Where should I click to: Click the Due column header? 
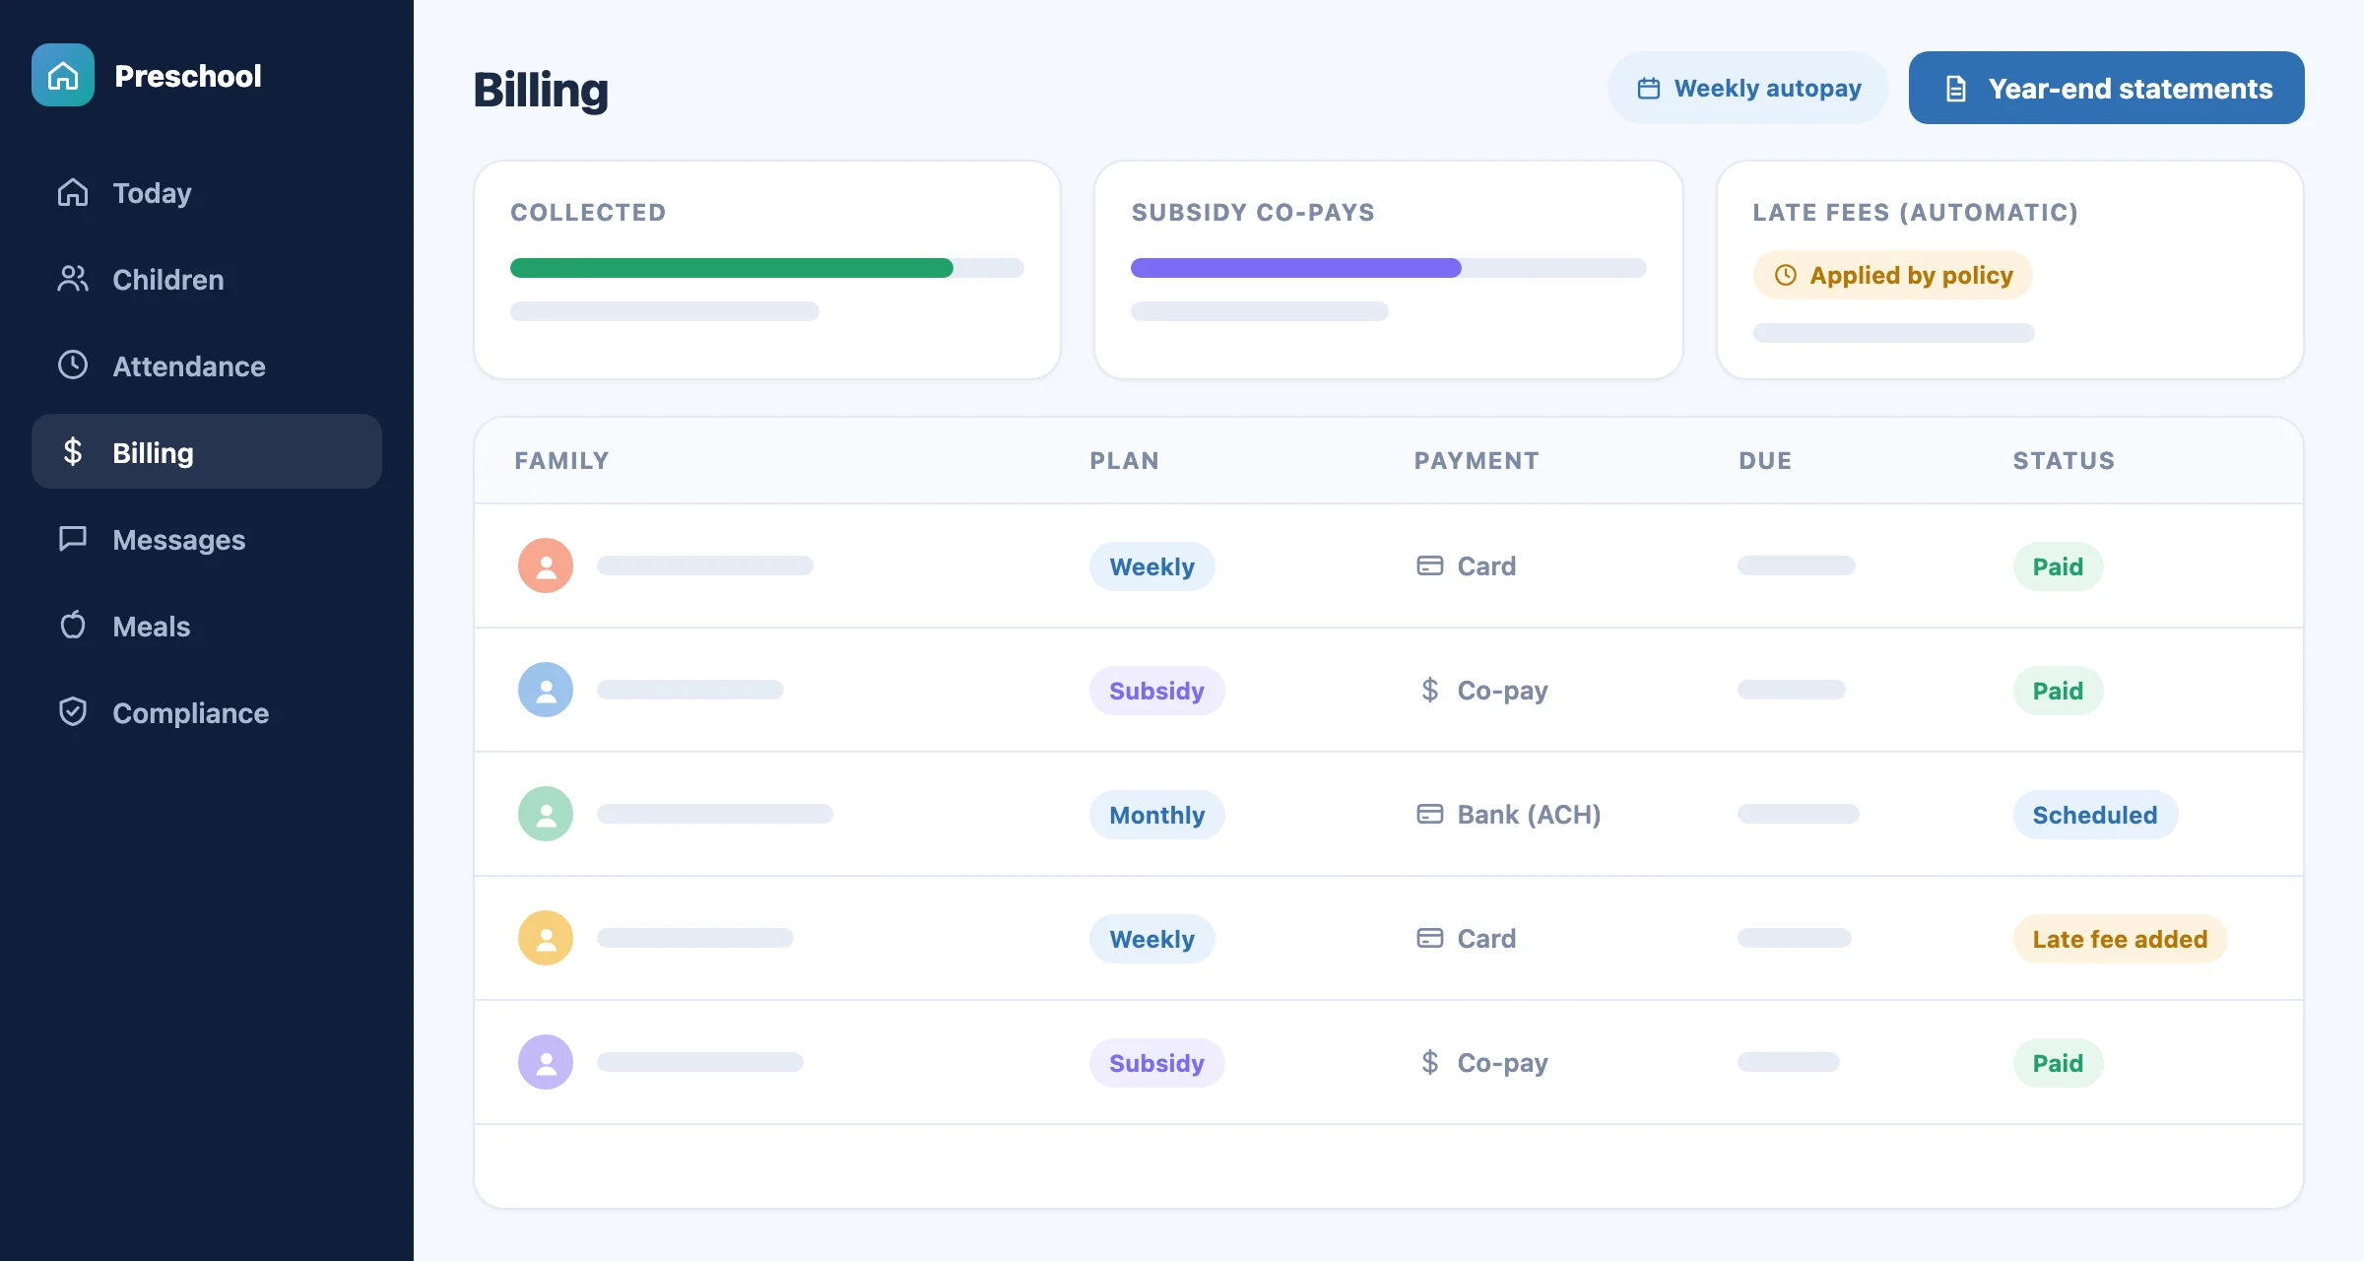click(1765, 460)
